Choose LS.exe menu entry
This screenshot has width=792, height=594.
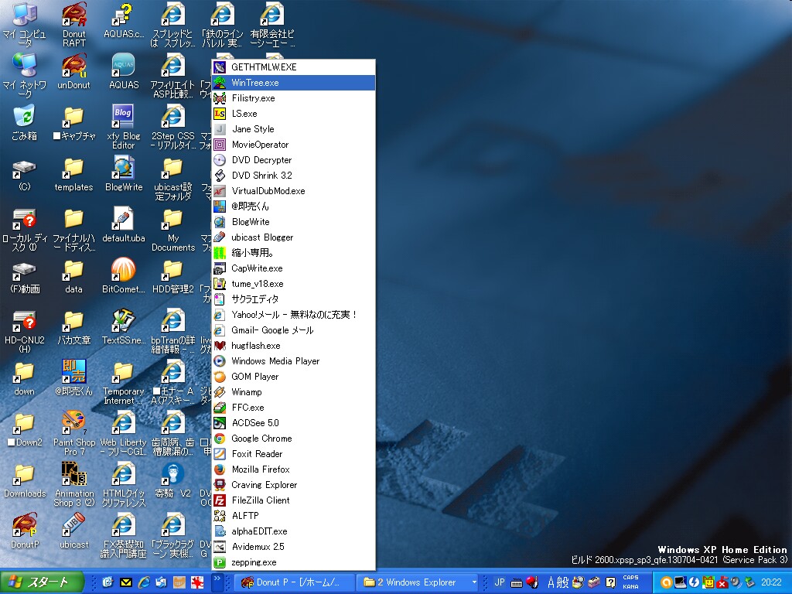(x=293, y=114)
